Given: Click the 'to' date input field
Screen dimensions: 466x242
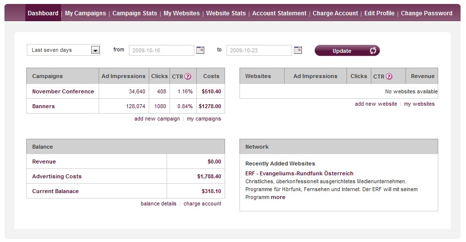Looking at the screenshot, I should point(259,50).
